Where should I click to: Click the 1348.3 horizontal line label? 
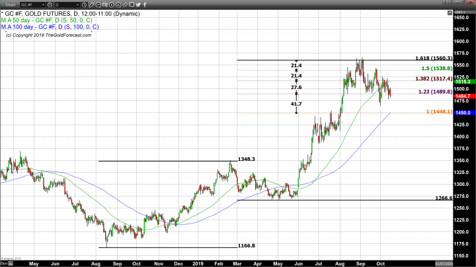247,160
